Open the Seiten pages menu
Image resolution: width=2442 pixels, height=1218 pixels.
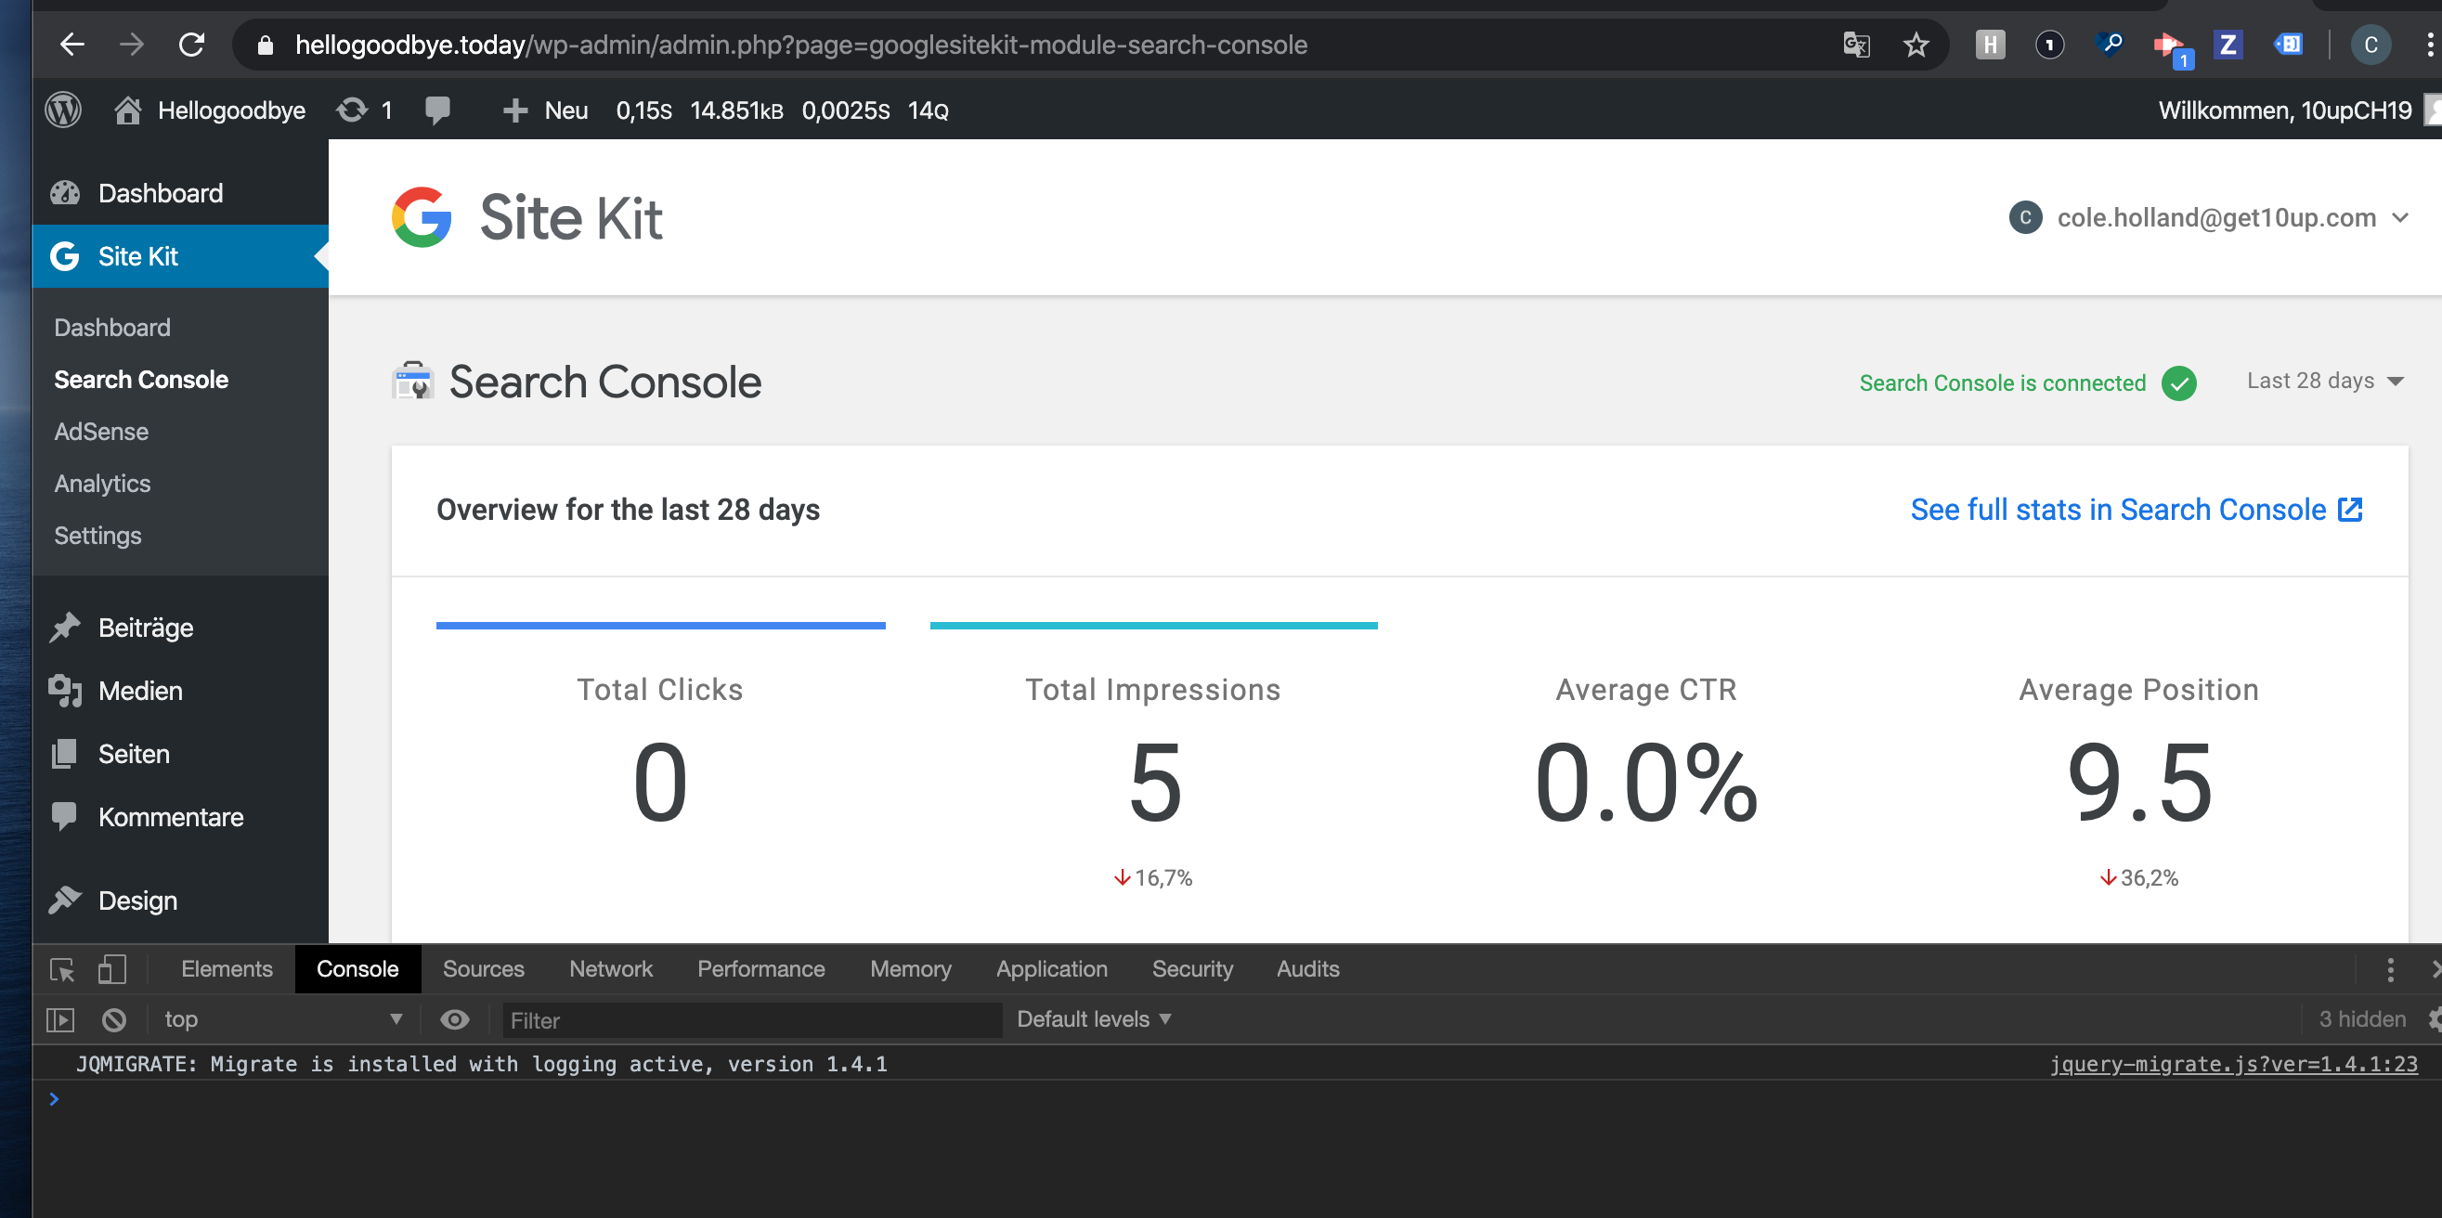click(180, 755)
